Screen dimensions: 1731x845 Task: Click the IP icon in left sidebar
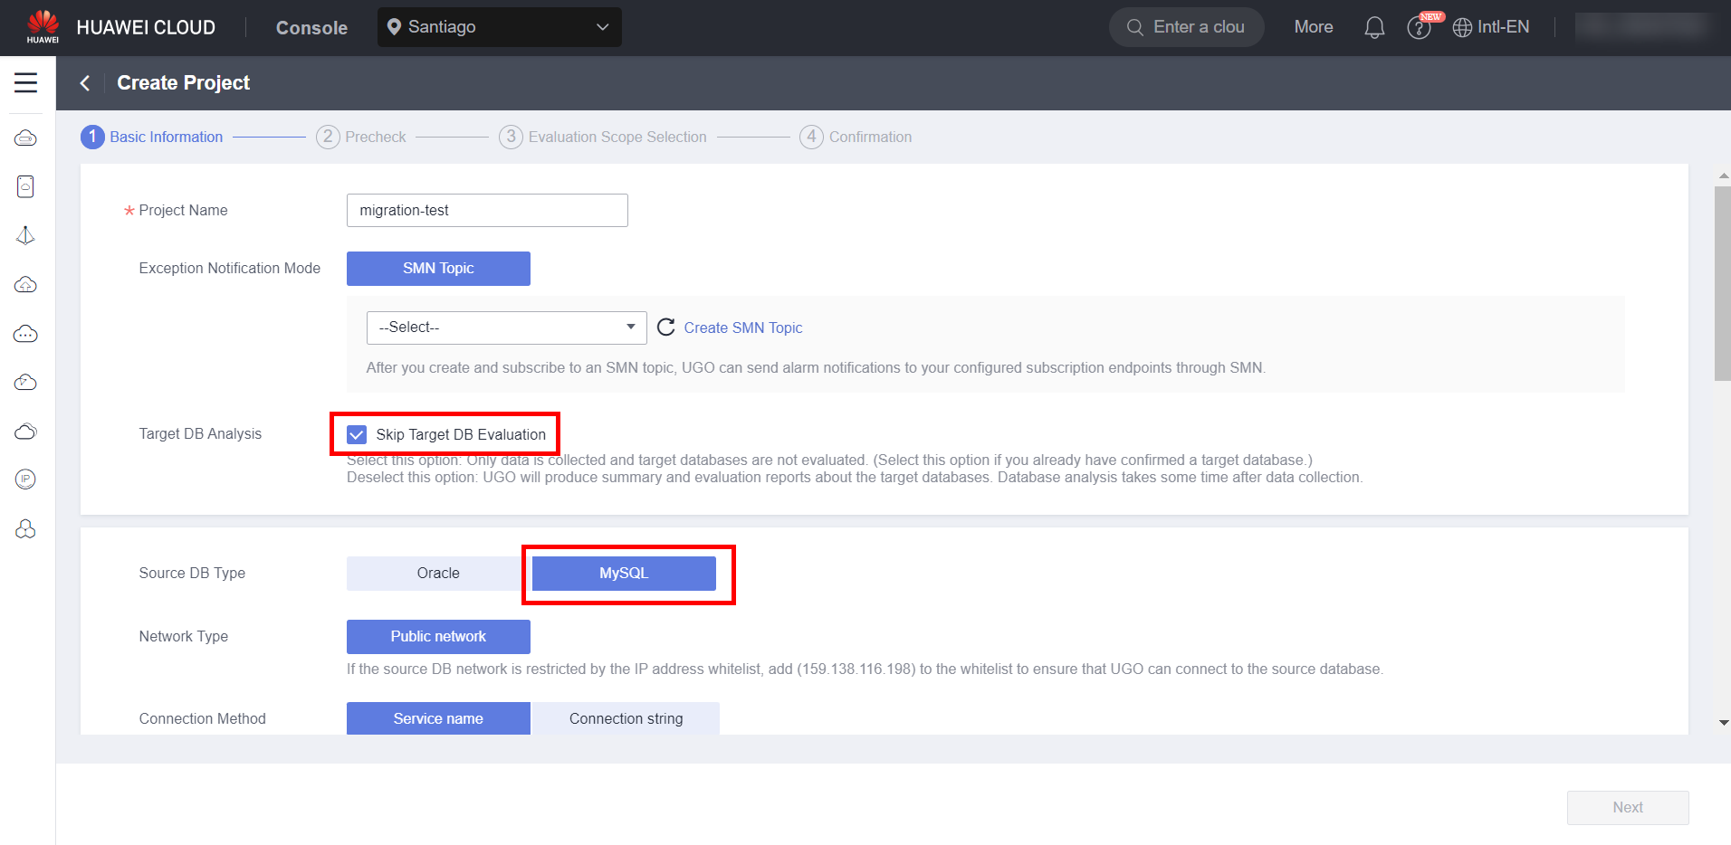pyautogui.click(x=25, y=479)
